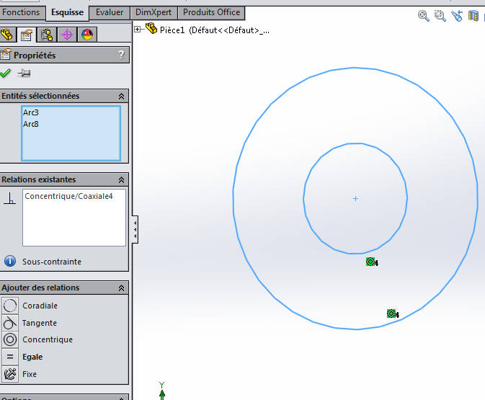Toggle the pushpin to keep panel visible
Image resolution: width=485 pixels, height=400 pixels.
tap(24, 74)
